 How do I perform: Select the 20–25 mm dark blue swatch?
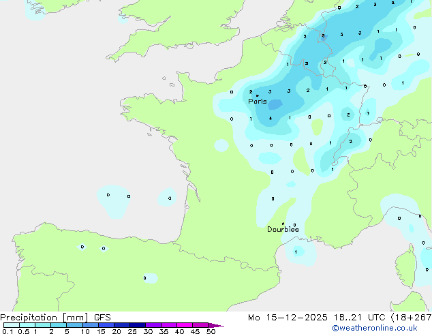[122, 325]
